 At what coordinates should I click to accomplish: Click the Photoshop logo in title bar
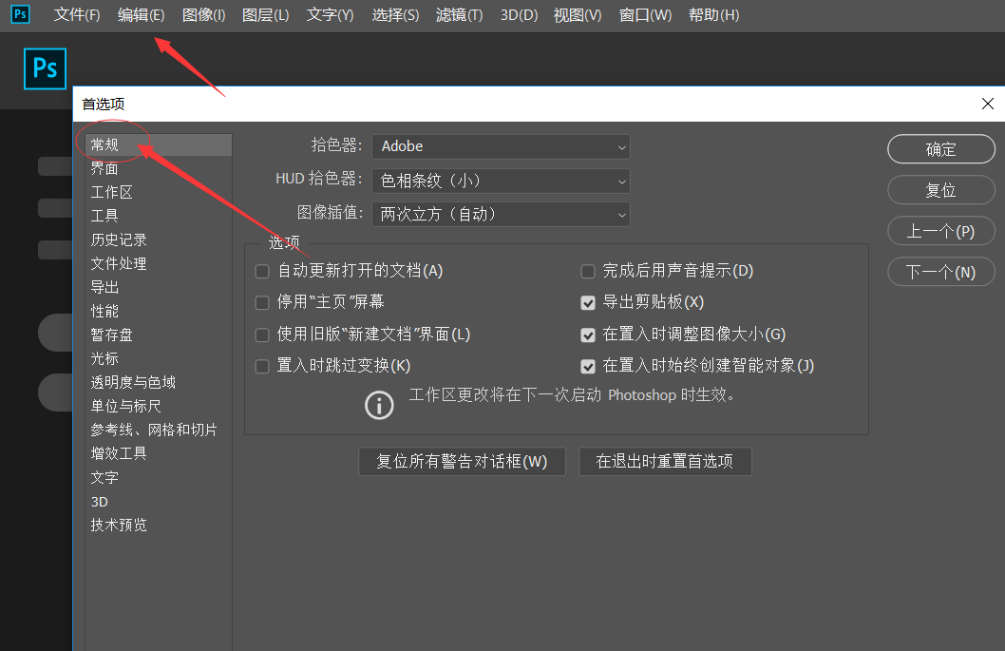pyautogui.click(x=20, y=13)
